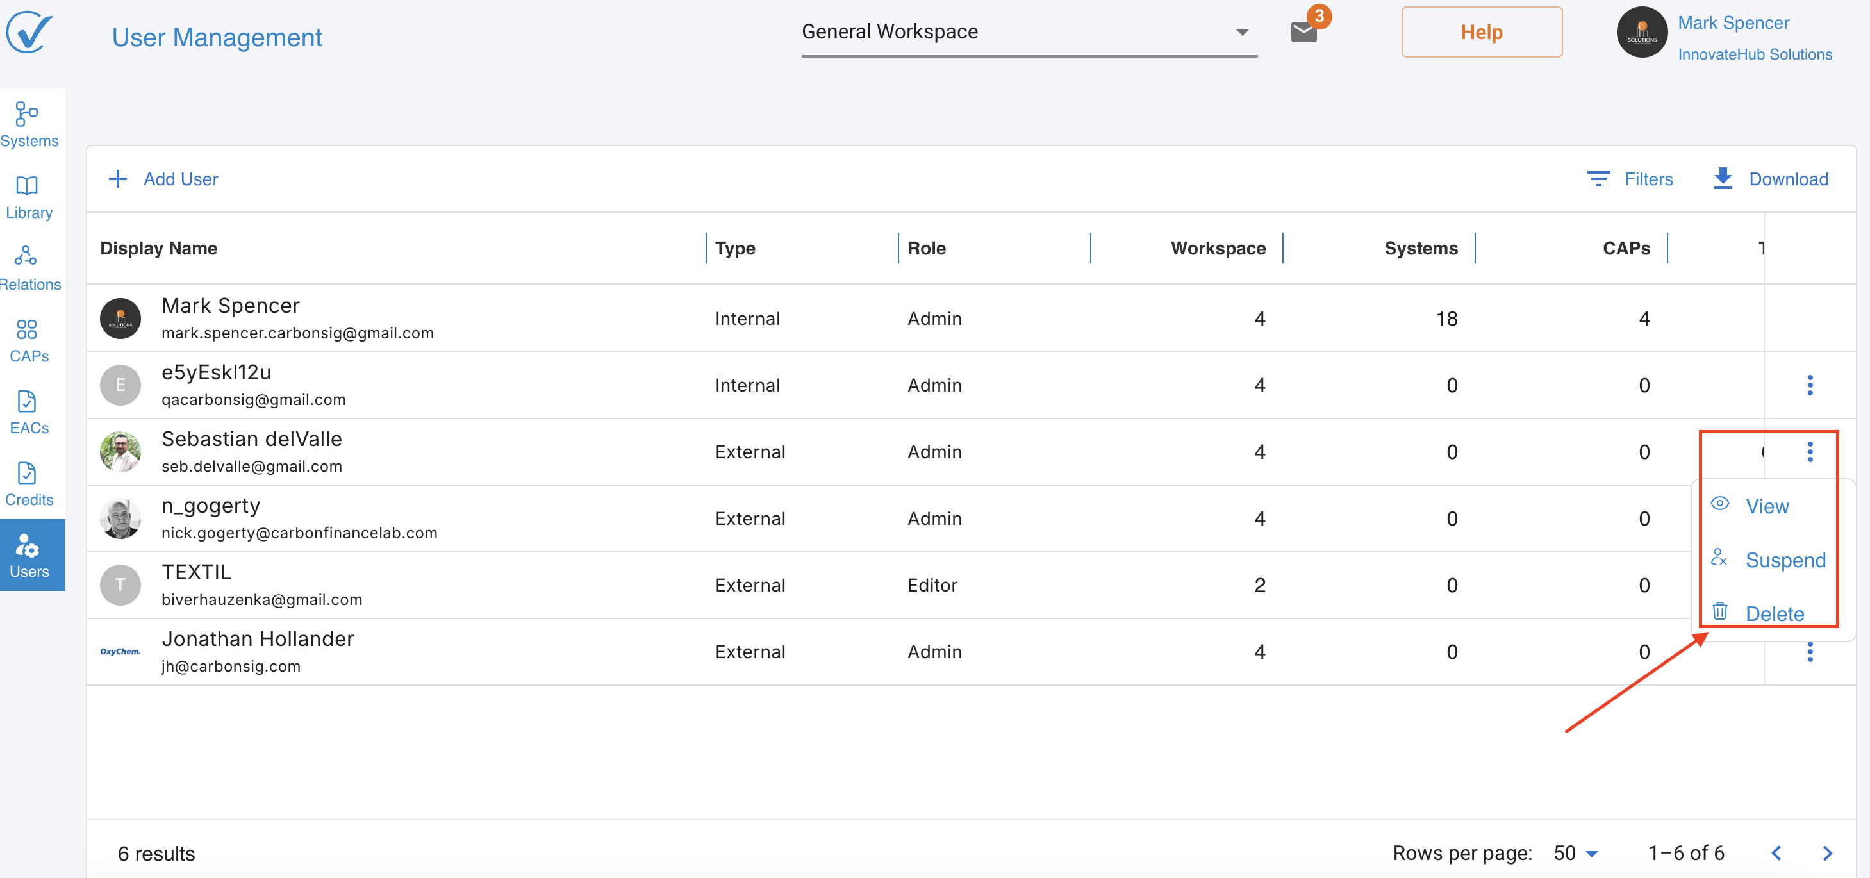Viewport: 1870px width, 878px height.
Task: Go to next page arrow
Action: coord(1827,853)
